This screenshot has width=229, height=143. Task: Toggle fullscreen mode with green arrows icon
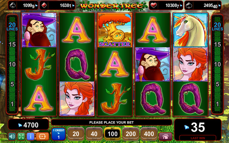tap(21, 136)
